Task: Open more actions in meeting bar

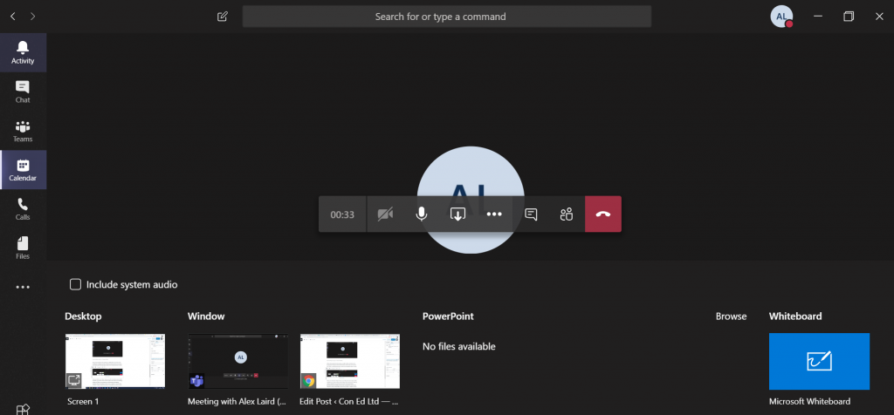Action: pos(494,214)
